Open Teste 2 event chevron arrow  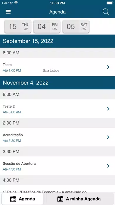pos(108,109)
